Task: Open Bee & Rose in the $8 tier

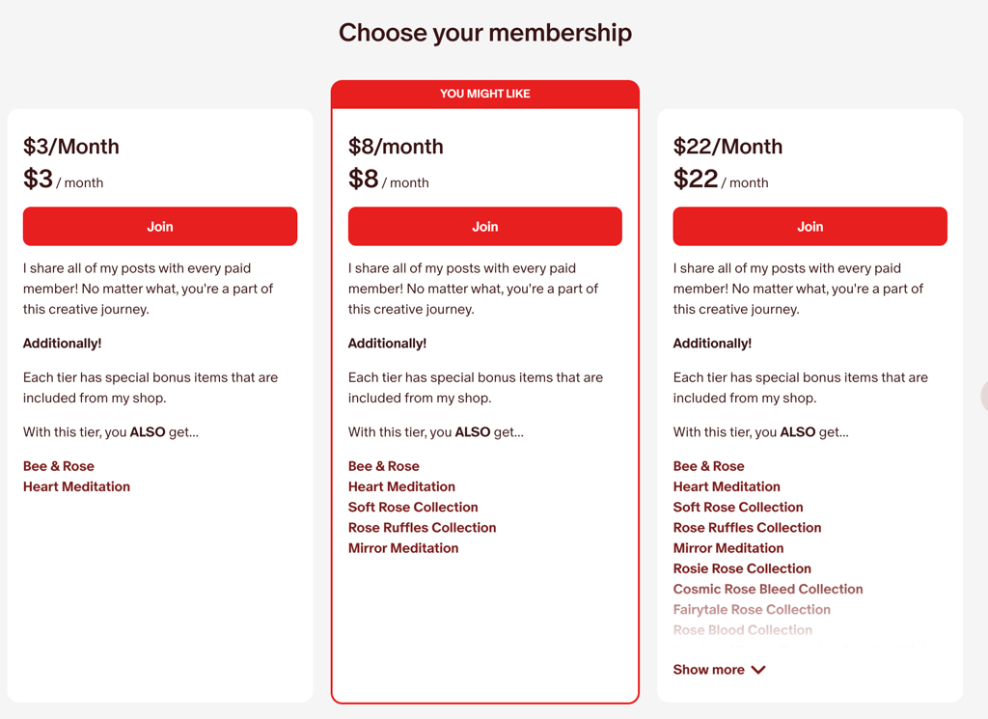Action: click(x=384, y=466)
